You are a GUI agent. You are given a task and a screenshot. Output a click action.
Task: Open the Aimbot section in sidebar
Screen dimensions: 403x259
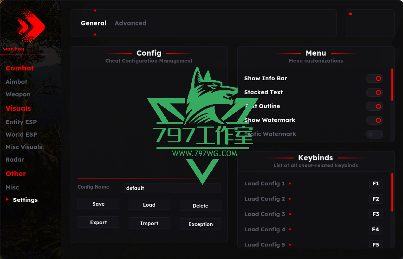pos(16,82)
